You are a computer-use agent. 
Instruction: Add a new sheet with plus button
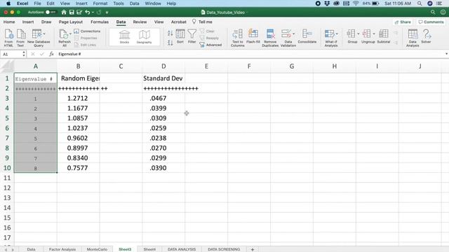[253, 249]
